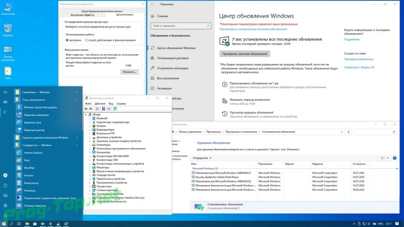Expand Служебные — Windows folder in Start
Image resolution: width=404 pixels, height=227 pixels.
pyautogui.click(x=77, y=92)
